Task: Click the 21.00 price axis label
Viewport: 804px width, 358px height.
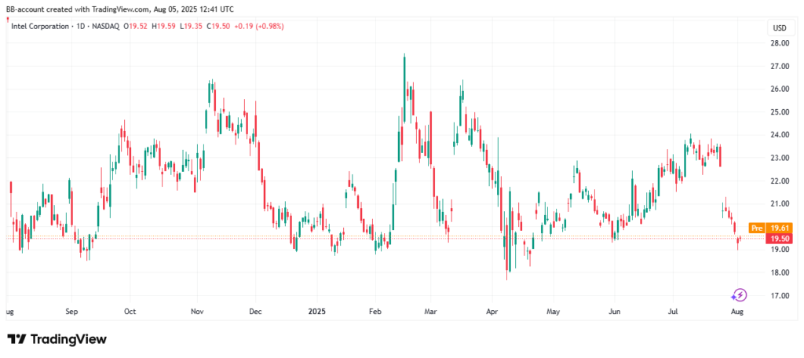Action: pos(780,203)
